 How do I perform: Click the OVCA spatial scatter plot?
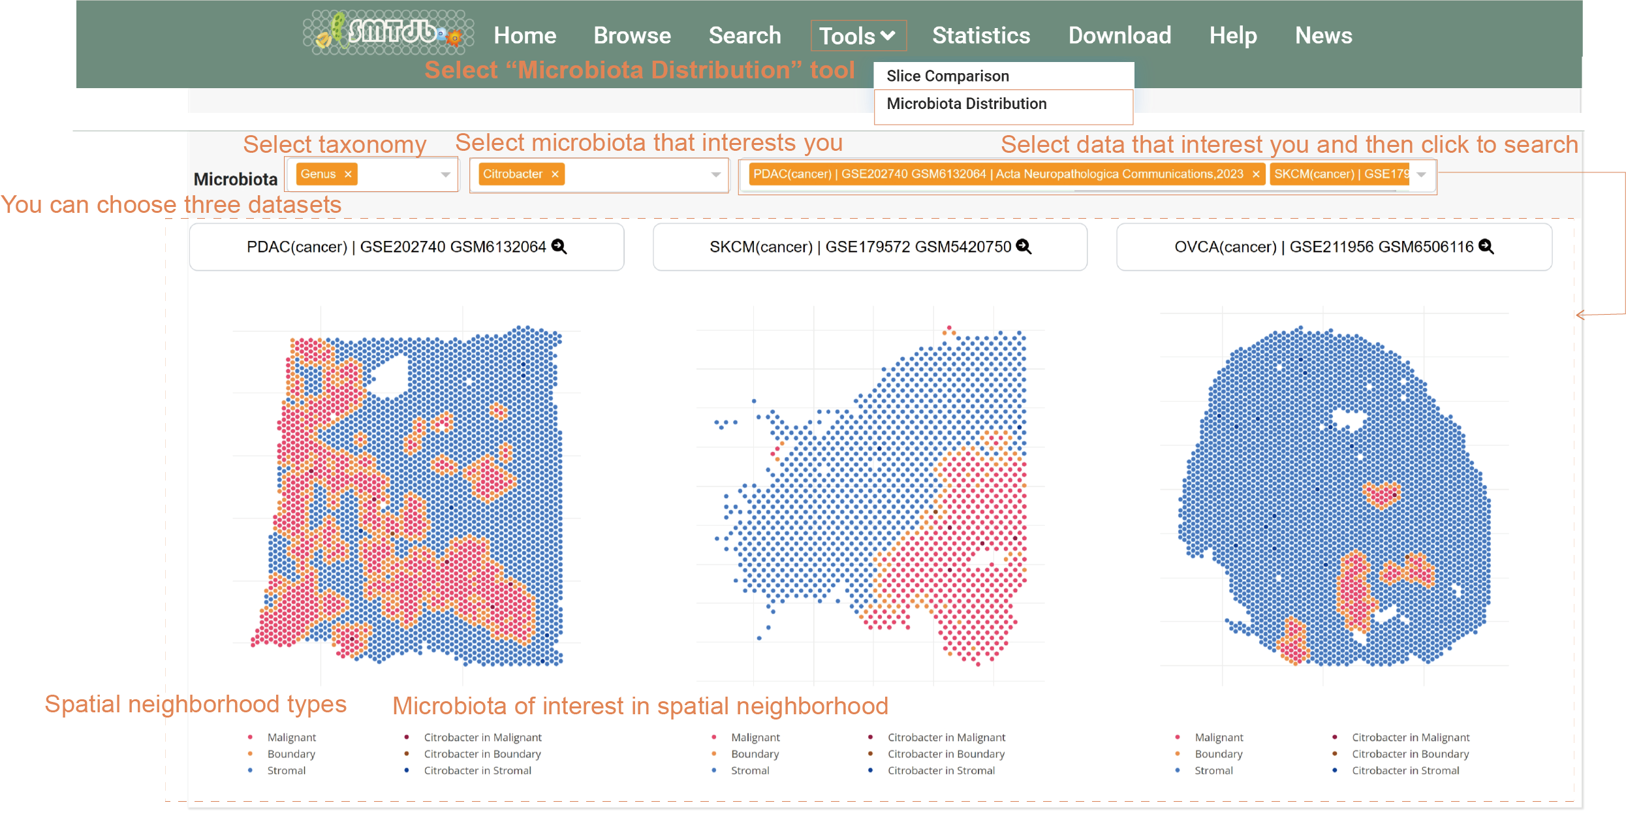click(1334, 496)
